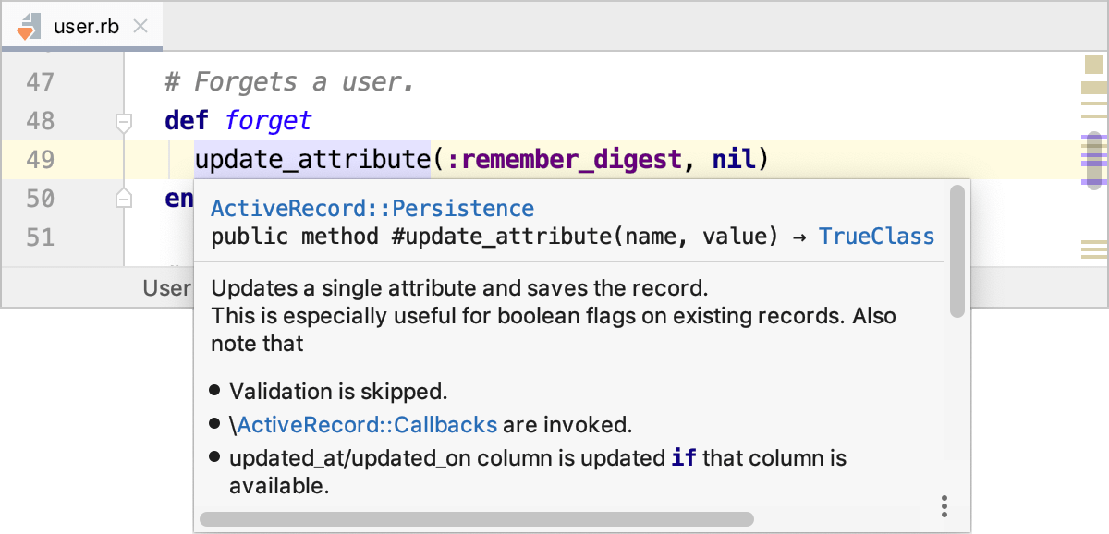Image resolution: width=1109 pixels, height=534 pixels.
Task: Follow the ActiveRecord::Callbacks link
Action: click(368, 425)
